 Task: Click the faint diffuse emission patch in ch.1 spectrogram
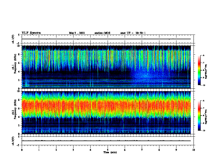click(147, 75)
